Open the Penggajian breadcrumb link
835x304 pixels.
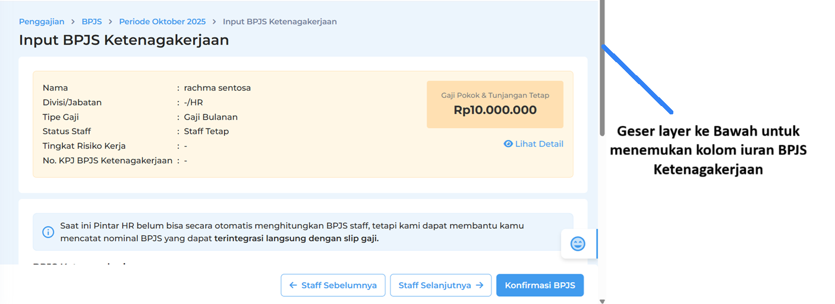tap(42, 22)
